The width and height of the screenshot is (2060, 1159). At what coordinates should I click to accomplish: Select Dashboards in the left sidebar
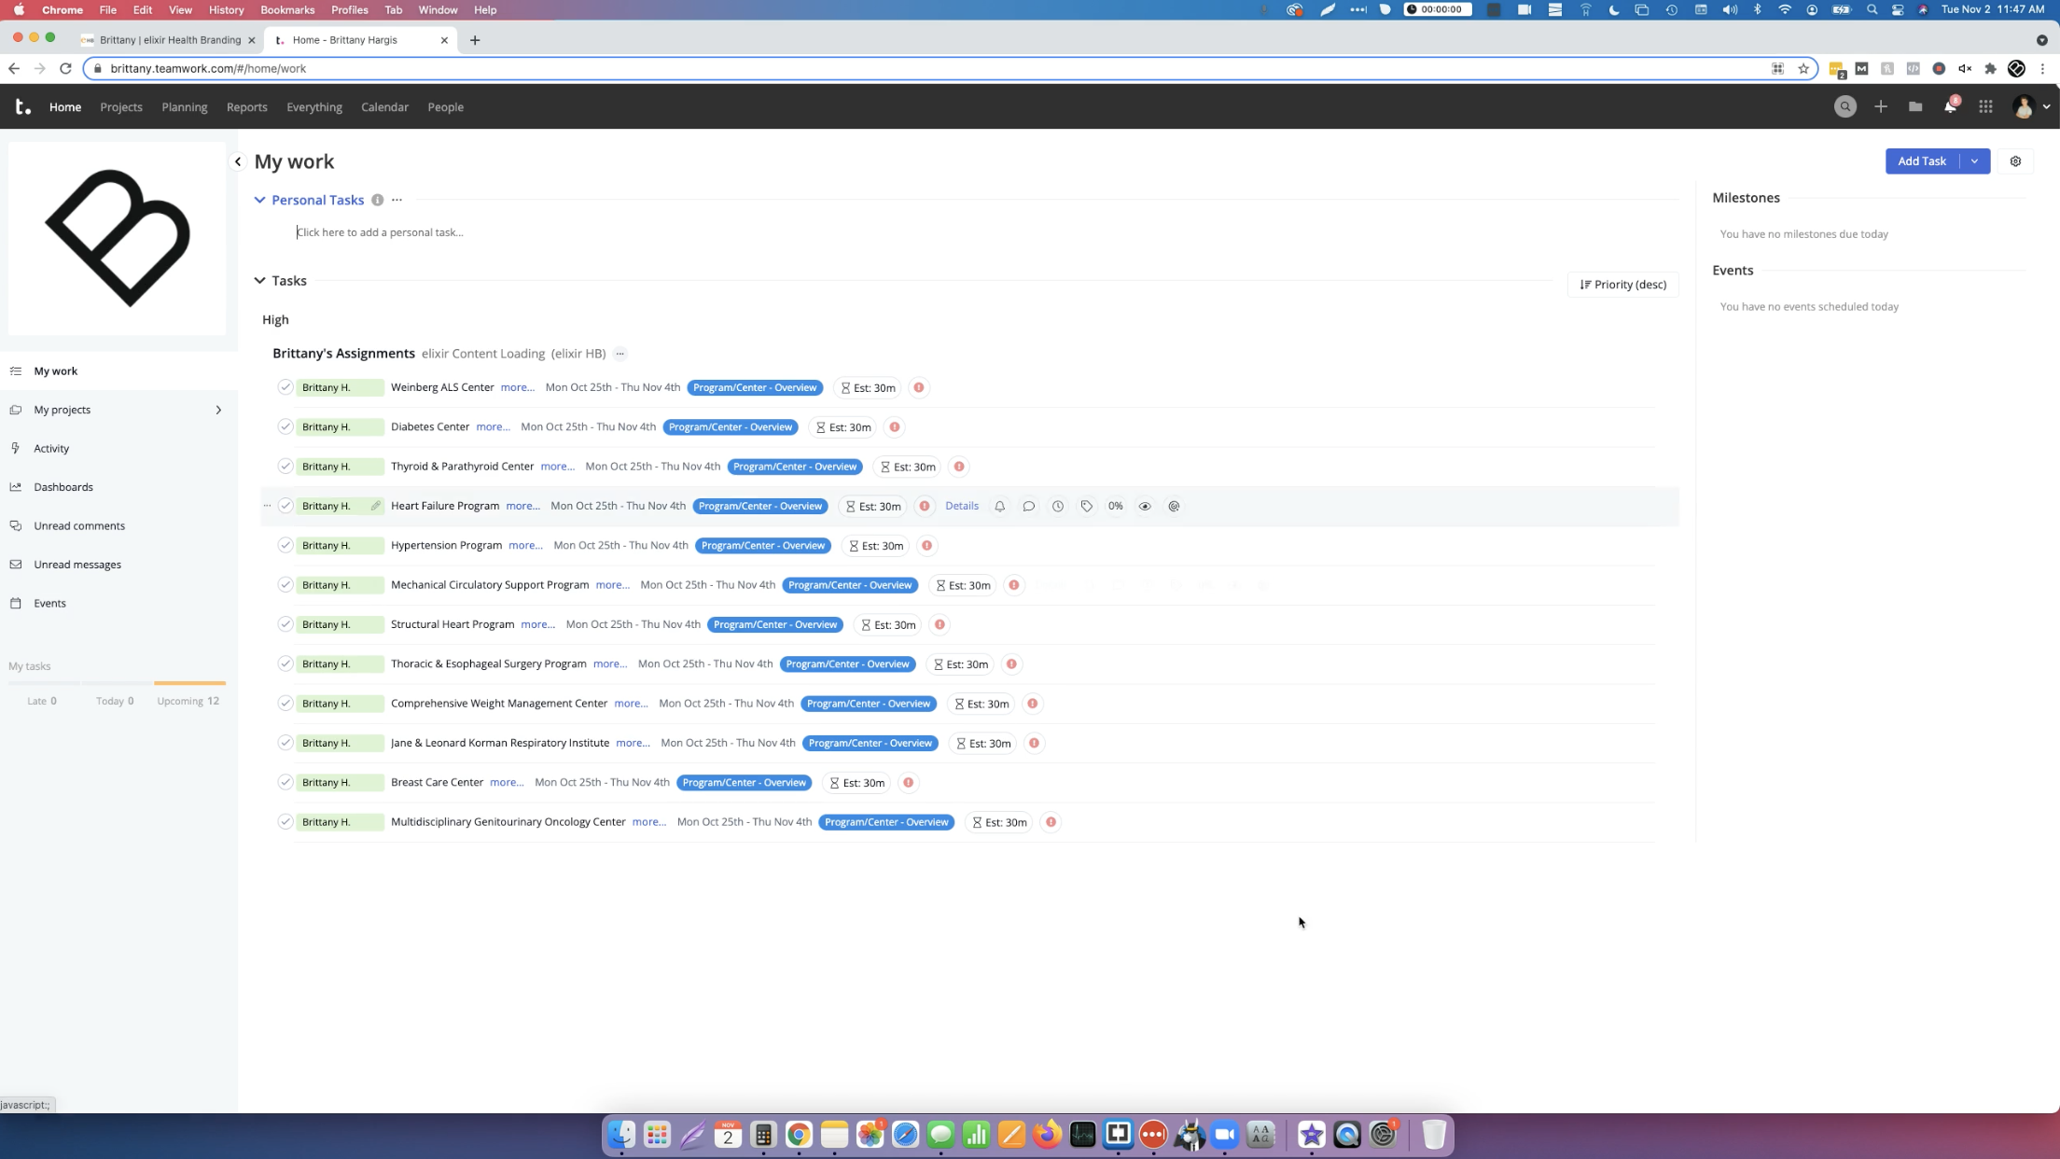point(63,487)
